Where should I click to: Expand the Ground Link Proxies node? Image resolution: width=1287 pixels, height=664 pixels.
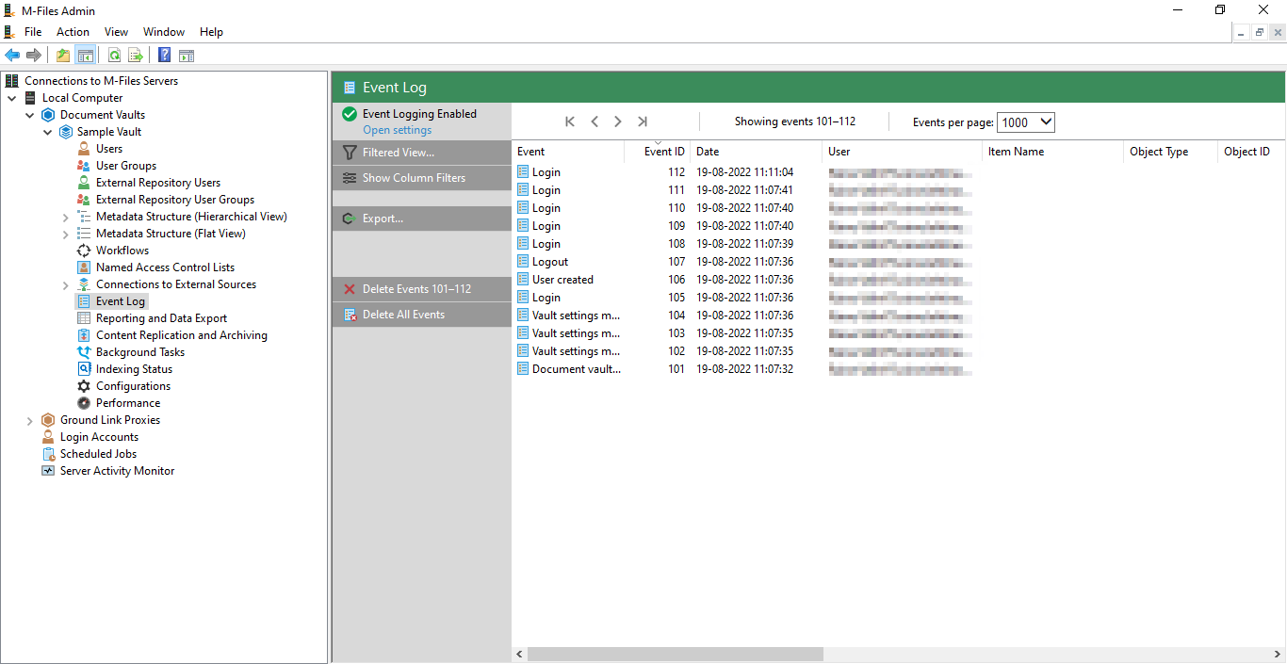point(30,420)
